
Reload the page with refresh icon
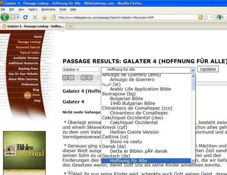pos(26,17)
